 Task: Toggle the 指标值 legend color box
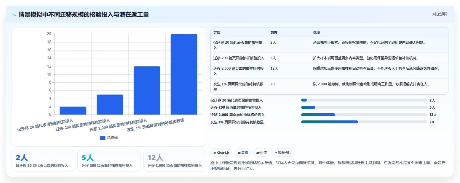pos(103,138)
